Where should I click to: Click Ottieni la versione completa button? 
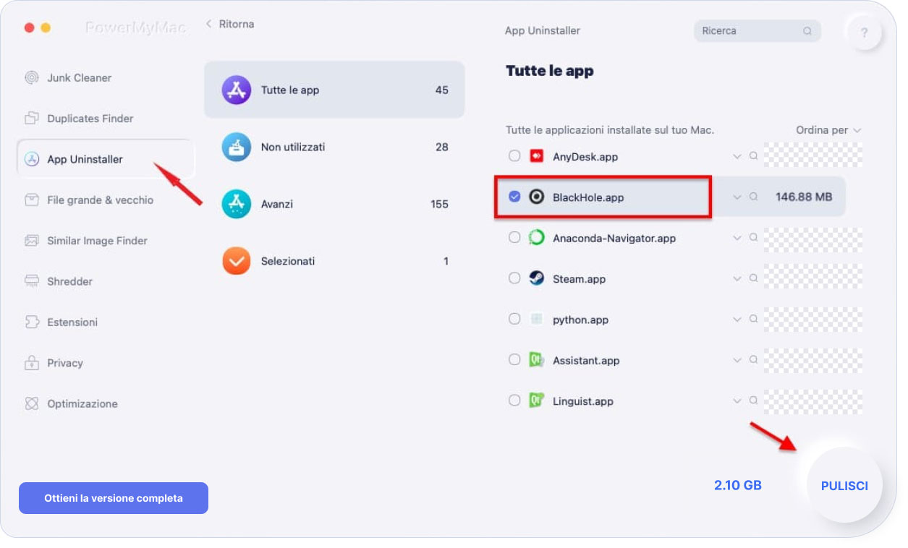pos(114,498)
